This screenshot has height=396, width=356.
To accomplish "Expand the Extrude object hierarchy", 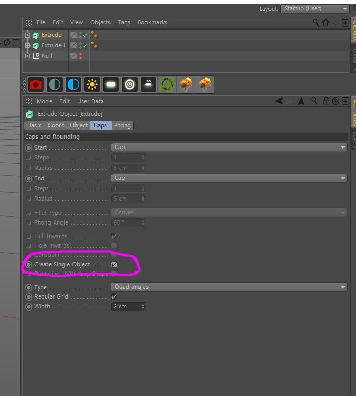I will (28, 35).
